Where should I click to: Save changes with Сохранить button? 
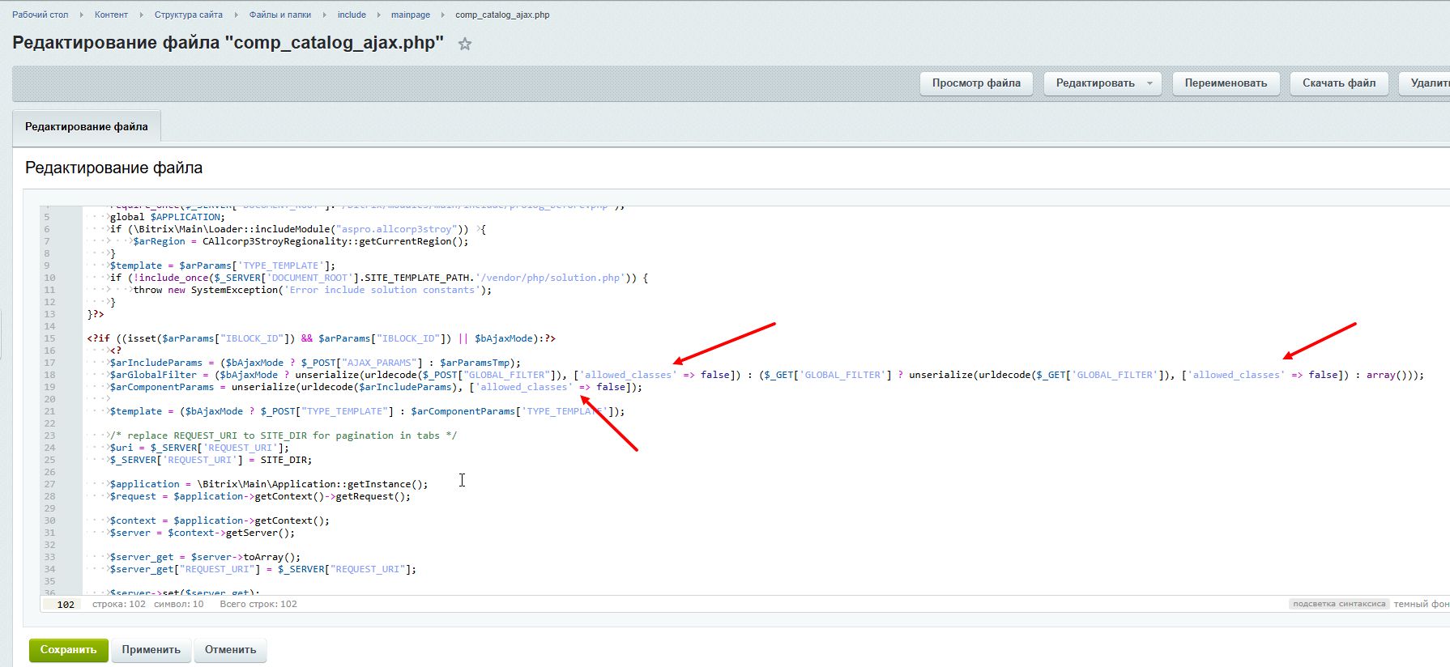point(68,650)
